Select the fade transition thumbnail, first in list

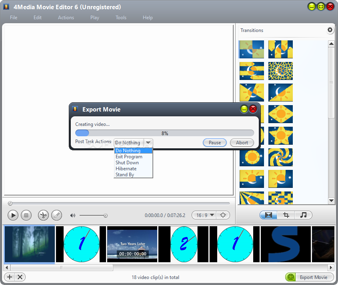(252, 49)
